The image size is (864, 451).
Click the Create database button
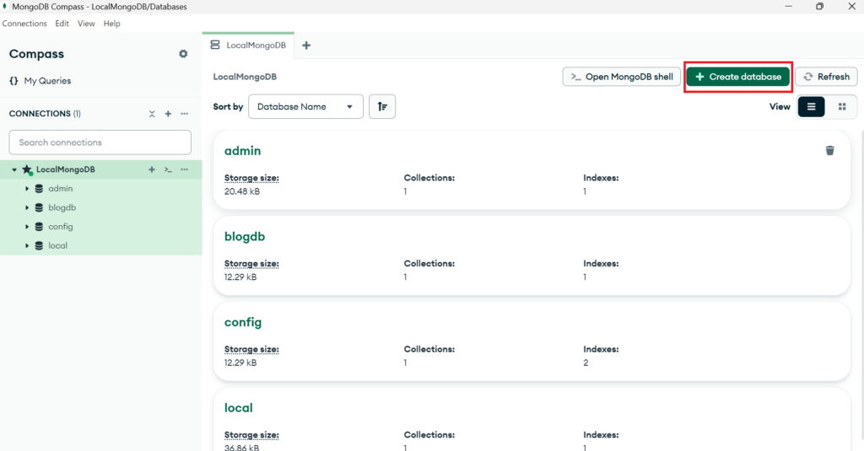click(x=737, y=77)
